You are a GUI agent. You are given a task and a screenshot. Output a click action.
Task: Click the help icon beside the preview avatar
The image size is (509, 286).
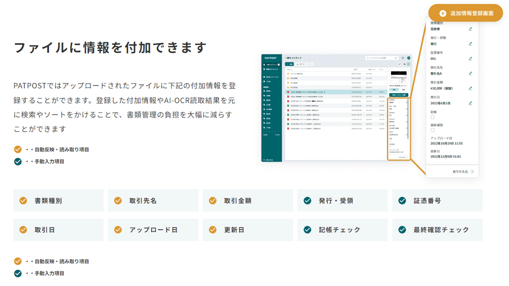403,58
